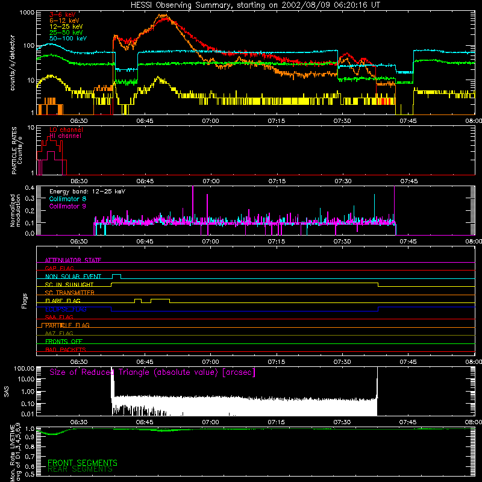Select the cyan '50-100 keV' legend label
Image resolution: width=482 pixels, height=482 pixels.
(68, 39)
